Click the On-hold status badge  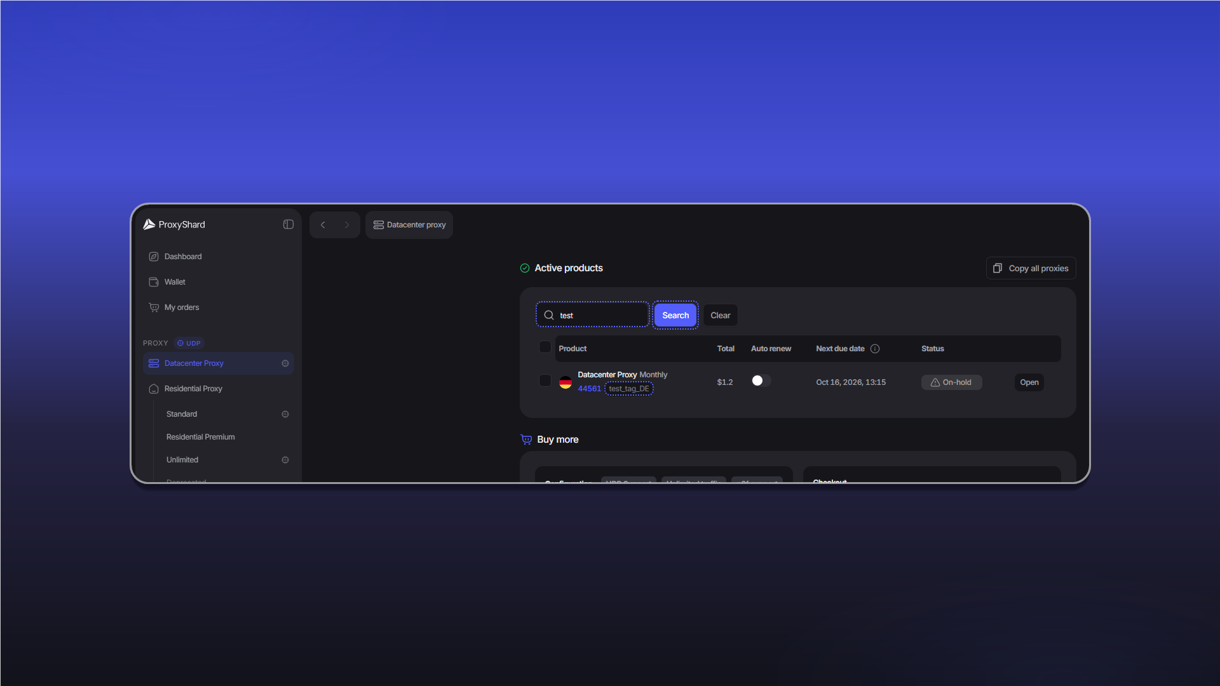point(952,382)
